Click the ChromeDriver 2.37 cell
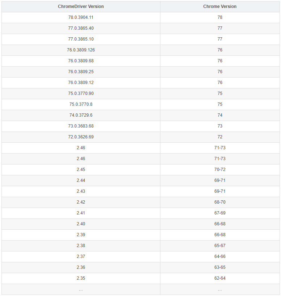The height and width of the screenshot is (296, 281). click(81, 257)
